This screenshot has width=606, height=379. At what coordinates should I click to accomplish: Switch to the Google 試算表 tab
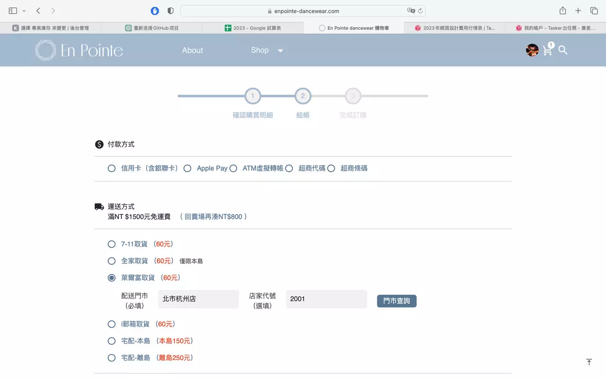tap(252, 27)
